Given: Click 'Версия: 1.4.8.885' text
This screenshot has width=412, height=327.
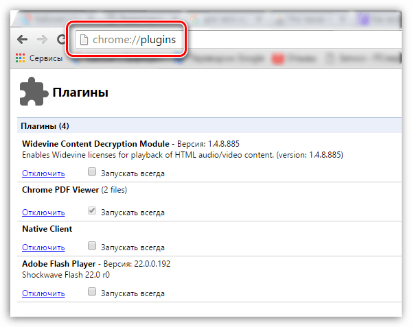Looking at the screenshot, I should coord(208,144).
